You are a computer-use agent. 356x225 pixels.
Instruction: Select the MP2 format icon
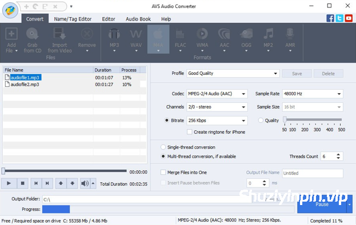click(268, 34)
